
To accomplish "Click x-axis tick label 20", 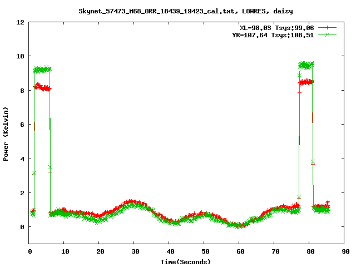I will pyautogui.click(x=100, y=251).
